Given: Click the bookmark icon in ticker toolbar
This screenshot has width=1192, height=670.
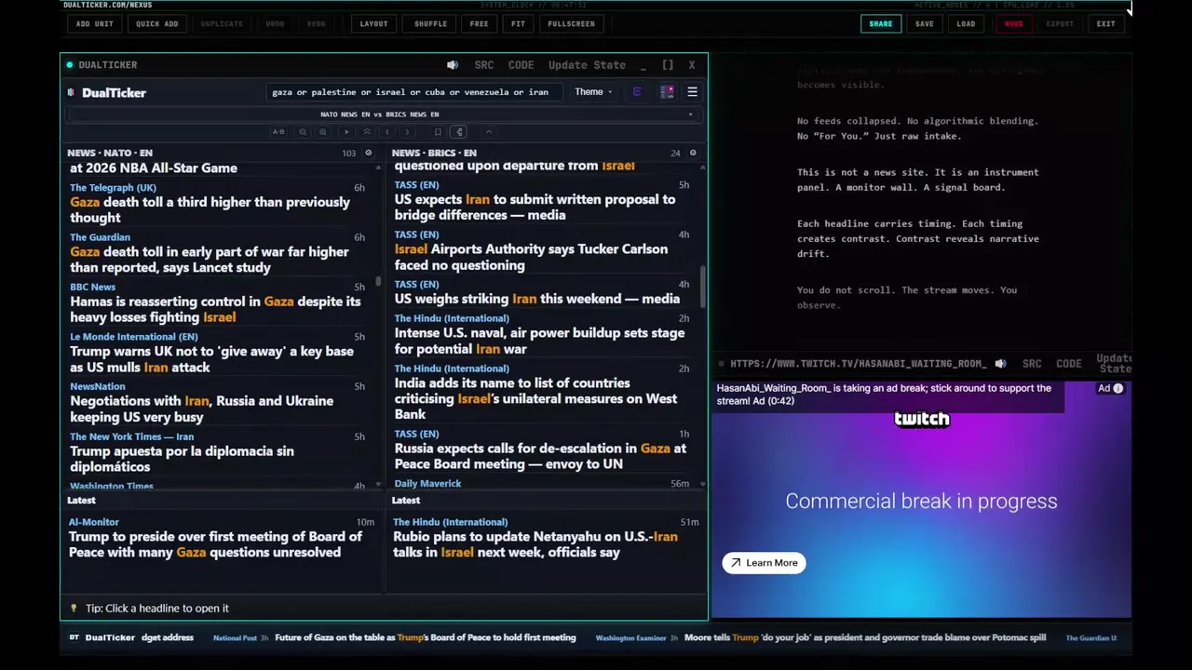Looking at the screenshot, I should coord(438,132).
